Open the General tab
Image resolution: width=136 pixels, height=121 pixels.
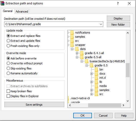[8, 11]
